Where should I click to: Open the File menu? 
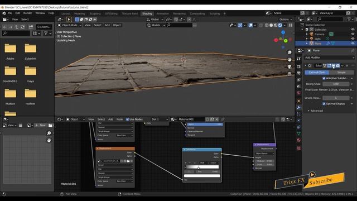(10, 13)
